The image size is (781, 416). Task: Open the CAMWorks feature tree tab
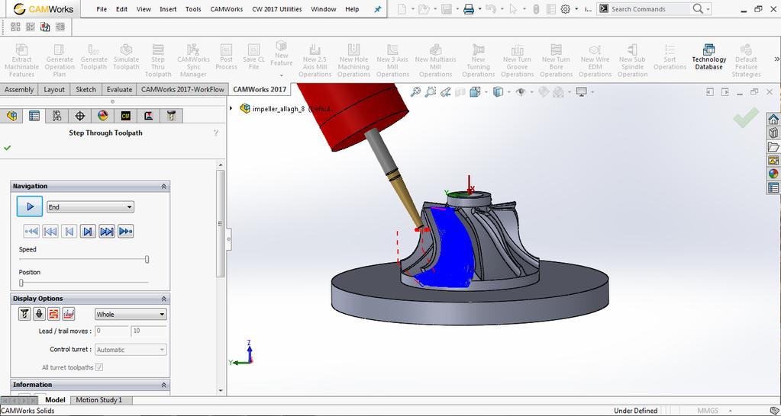(x=125, y=116)
